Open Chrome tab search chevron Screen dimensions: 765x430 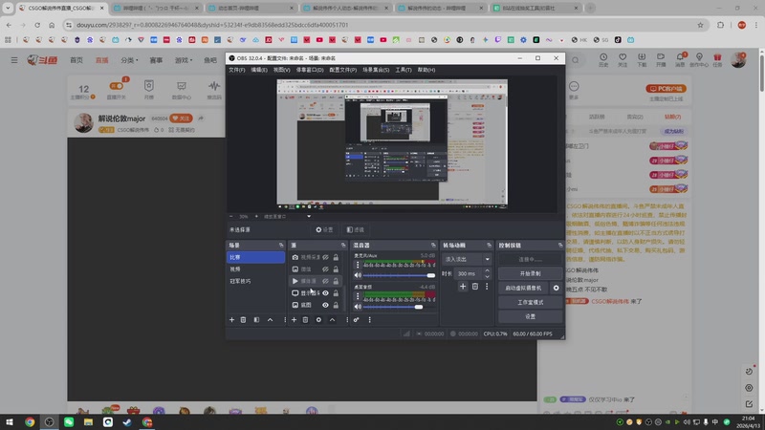click(8, 8)
